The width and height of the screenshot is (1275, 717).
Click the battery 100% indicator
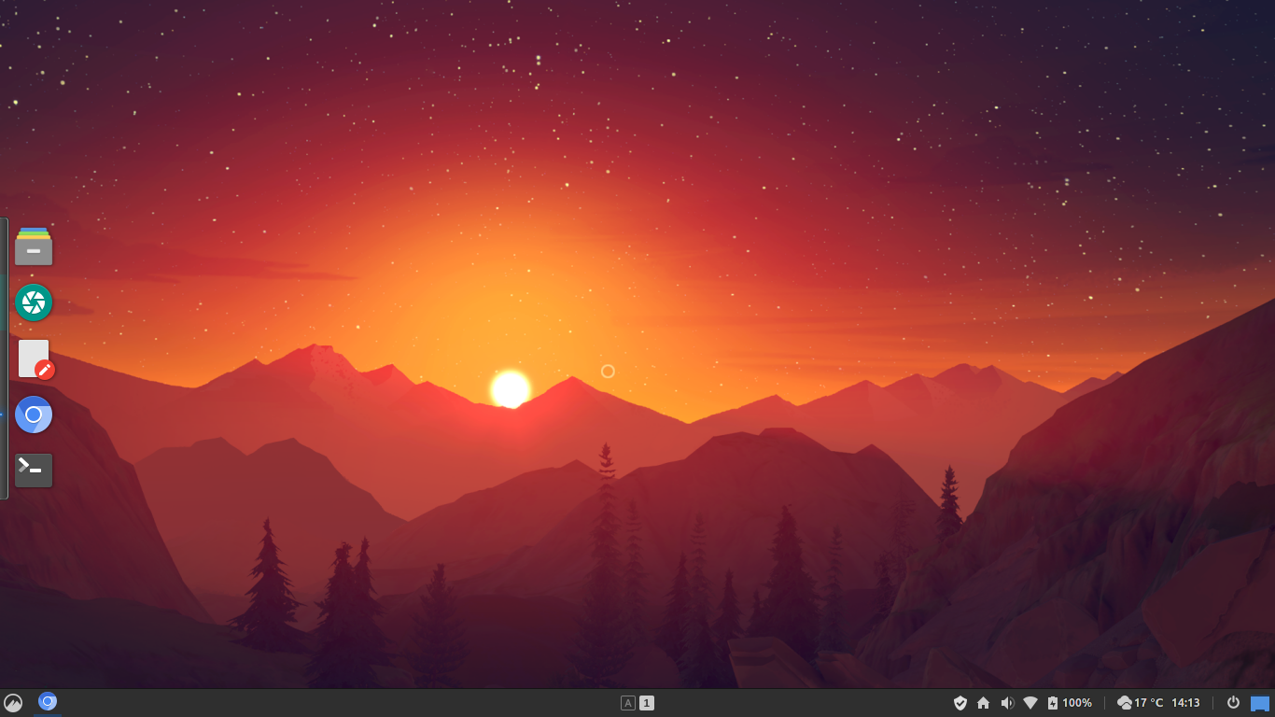(1069, 703)
